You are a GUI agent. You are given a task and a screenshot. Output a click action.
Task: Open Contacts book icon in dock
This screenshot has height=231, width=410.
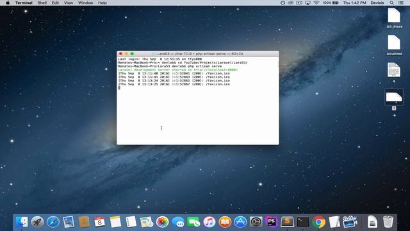[x=84, y=222]
